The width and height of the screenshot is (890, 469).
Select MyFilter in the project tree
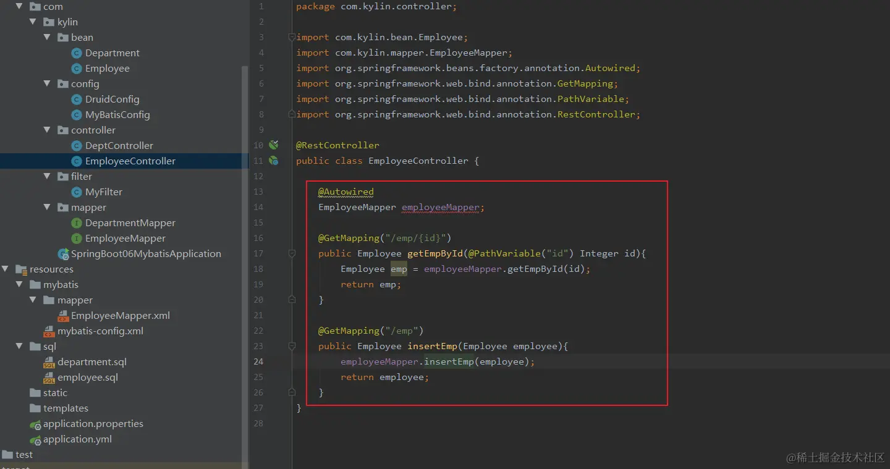[x=104, y=192]
